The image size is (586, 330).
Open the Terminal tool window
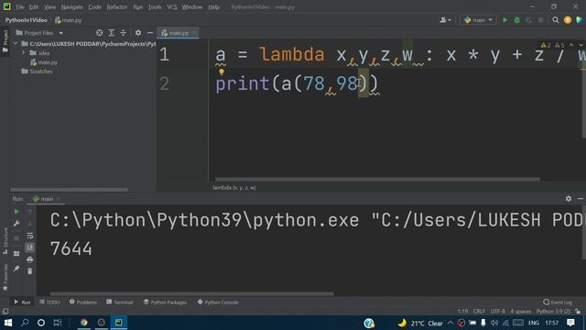coord(120,302)
